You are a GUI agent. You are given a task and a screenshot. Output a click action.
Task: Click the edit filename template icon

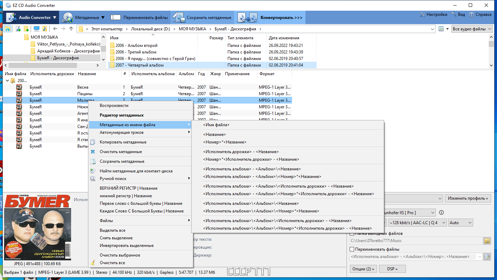pos(487,257)
